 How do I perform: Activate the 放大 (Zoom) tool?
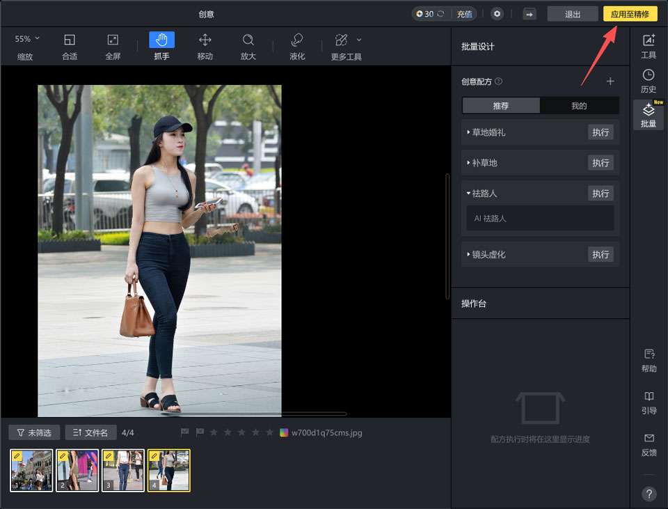tap(248, 45)
